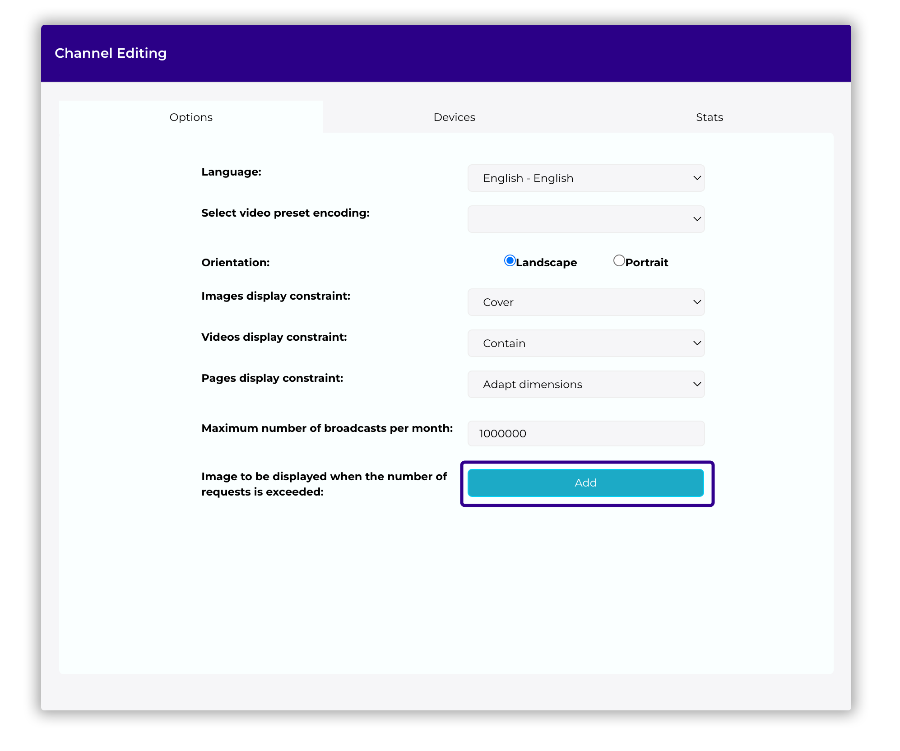Click the Channel Editing title text
900x751 pixels.
(x=111, y=53)
